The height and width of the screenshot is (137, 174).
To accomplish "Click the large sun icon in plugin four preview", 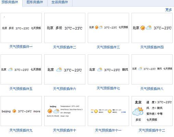I will point(142,28).
